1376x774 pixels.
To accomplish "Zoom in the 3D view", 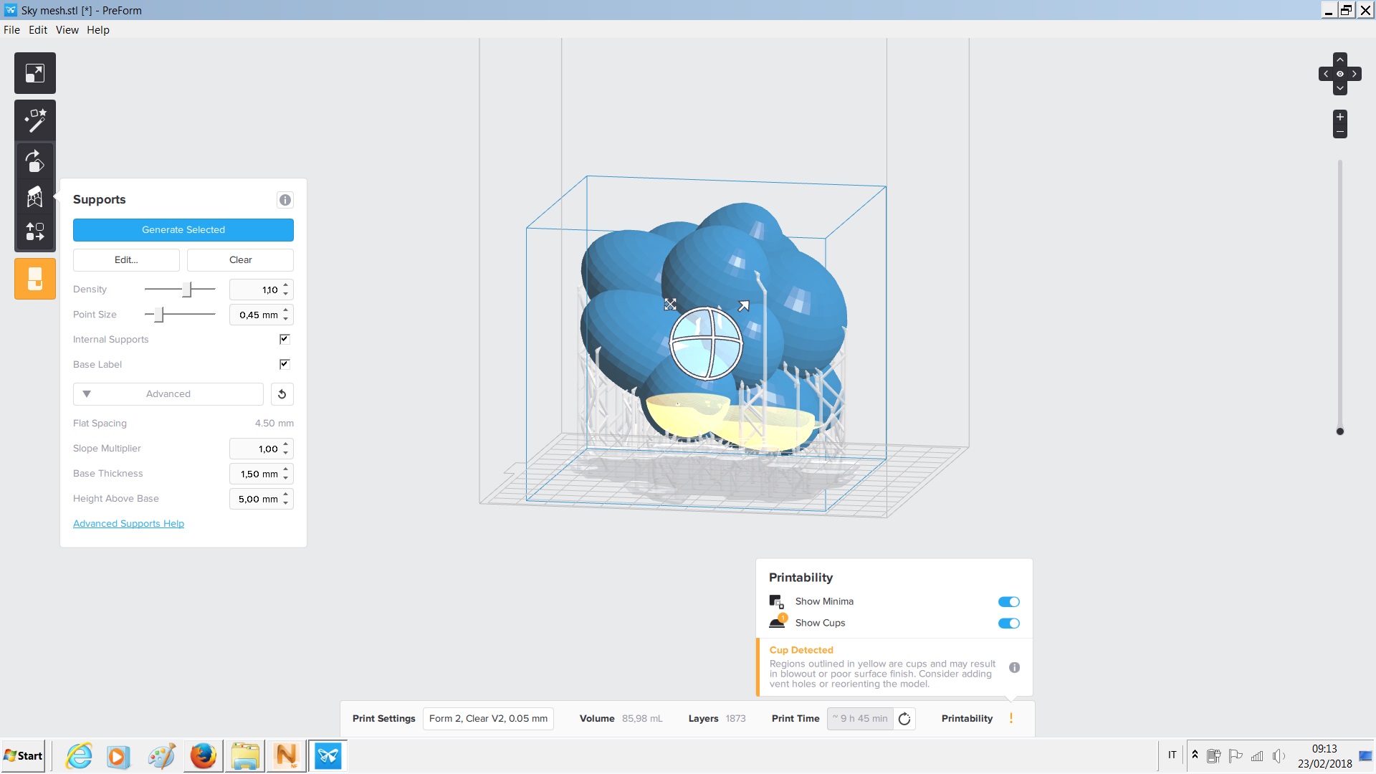I will pos(1339,117).
